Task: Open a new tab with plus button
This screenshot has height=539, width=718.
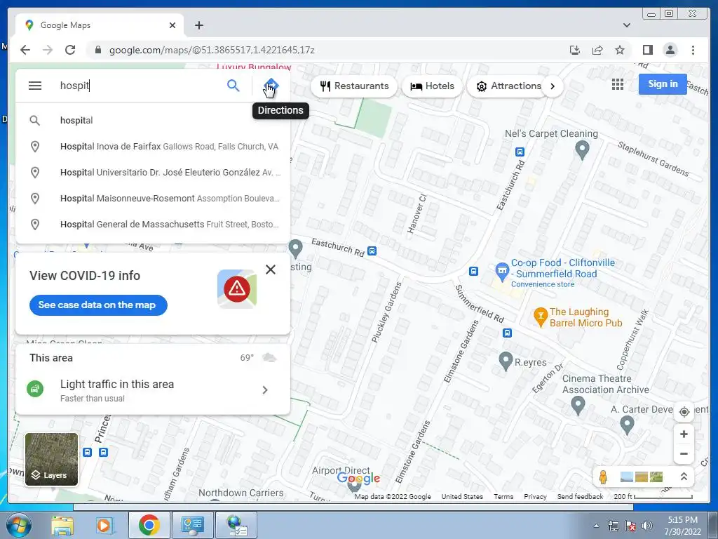Action: [x=198, y=25]
